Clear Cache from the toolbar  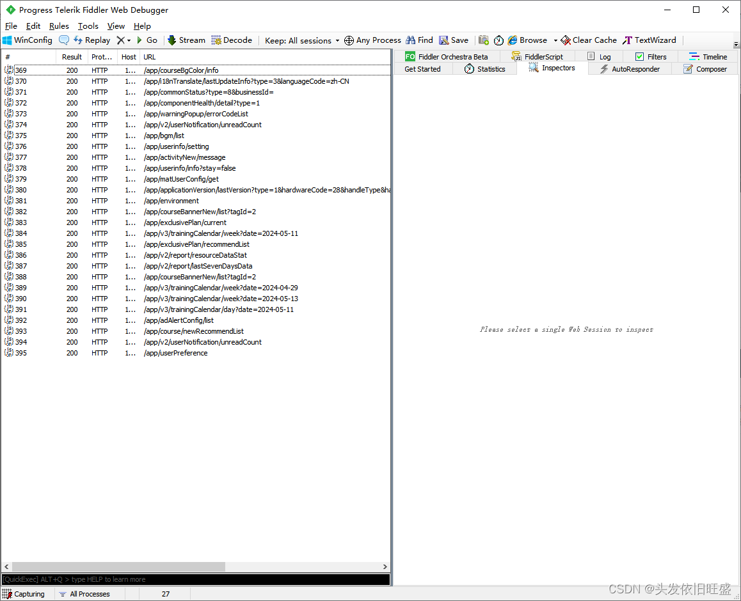pyautogui.click(x=589, y=40)
